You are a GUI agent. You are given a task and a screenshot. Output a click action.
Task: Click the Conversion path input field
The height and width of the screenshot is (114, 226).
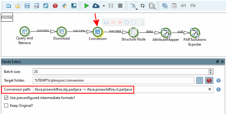pyautogui.click(x=123, y=89)
